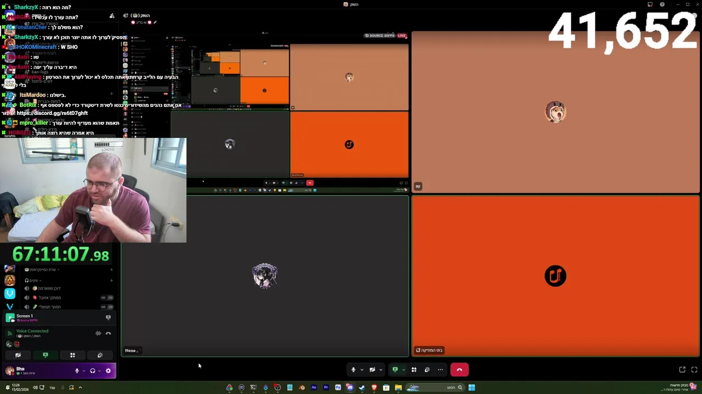Open volume icon in system tray
Viewport: 702px width, 394px height.
(35, 387)
